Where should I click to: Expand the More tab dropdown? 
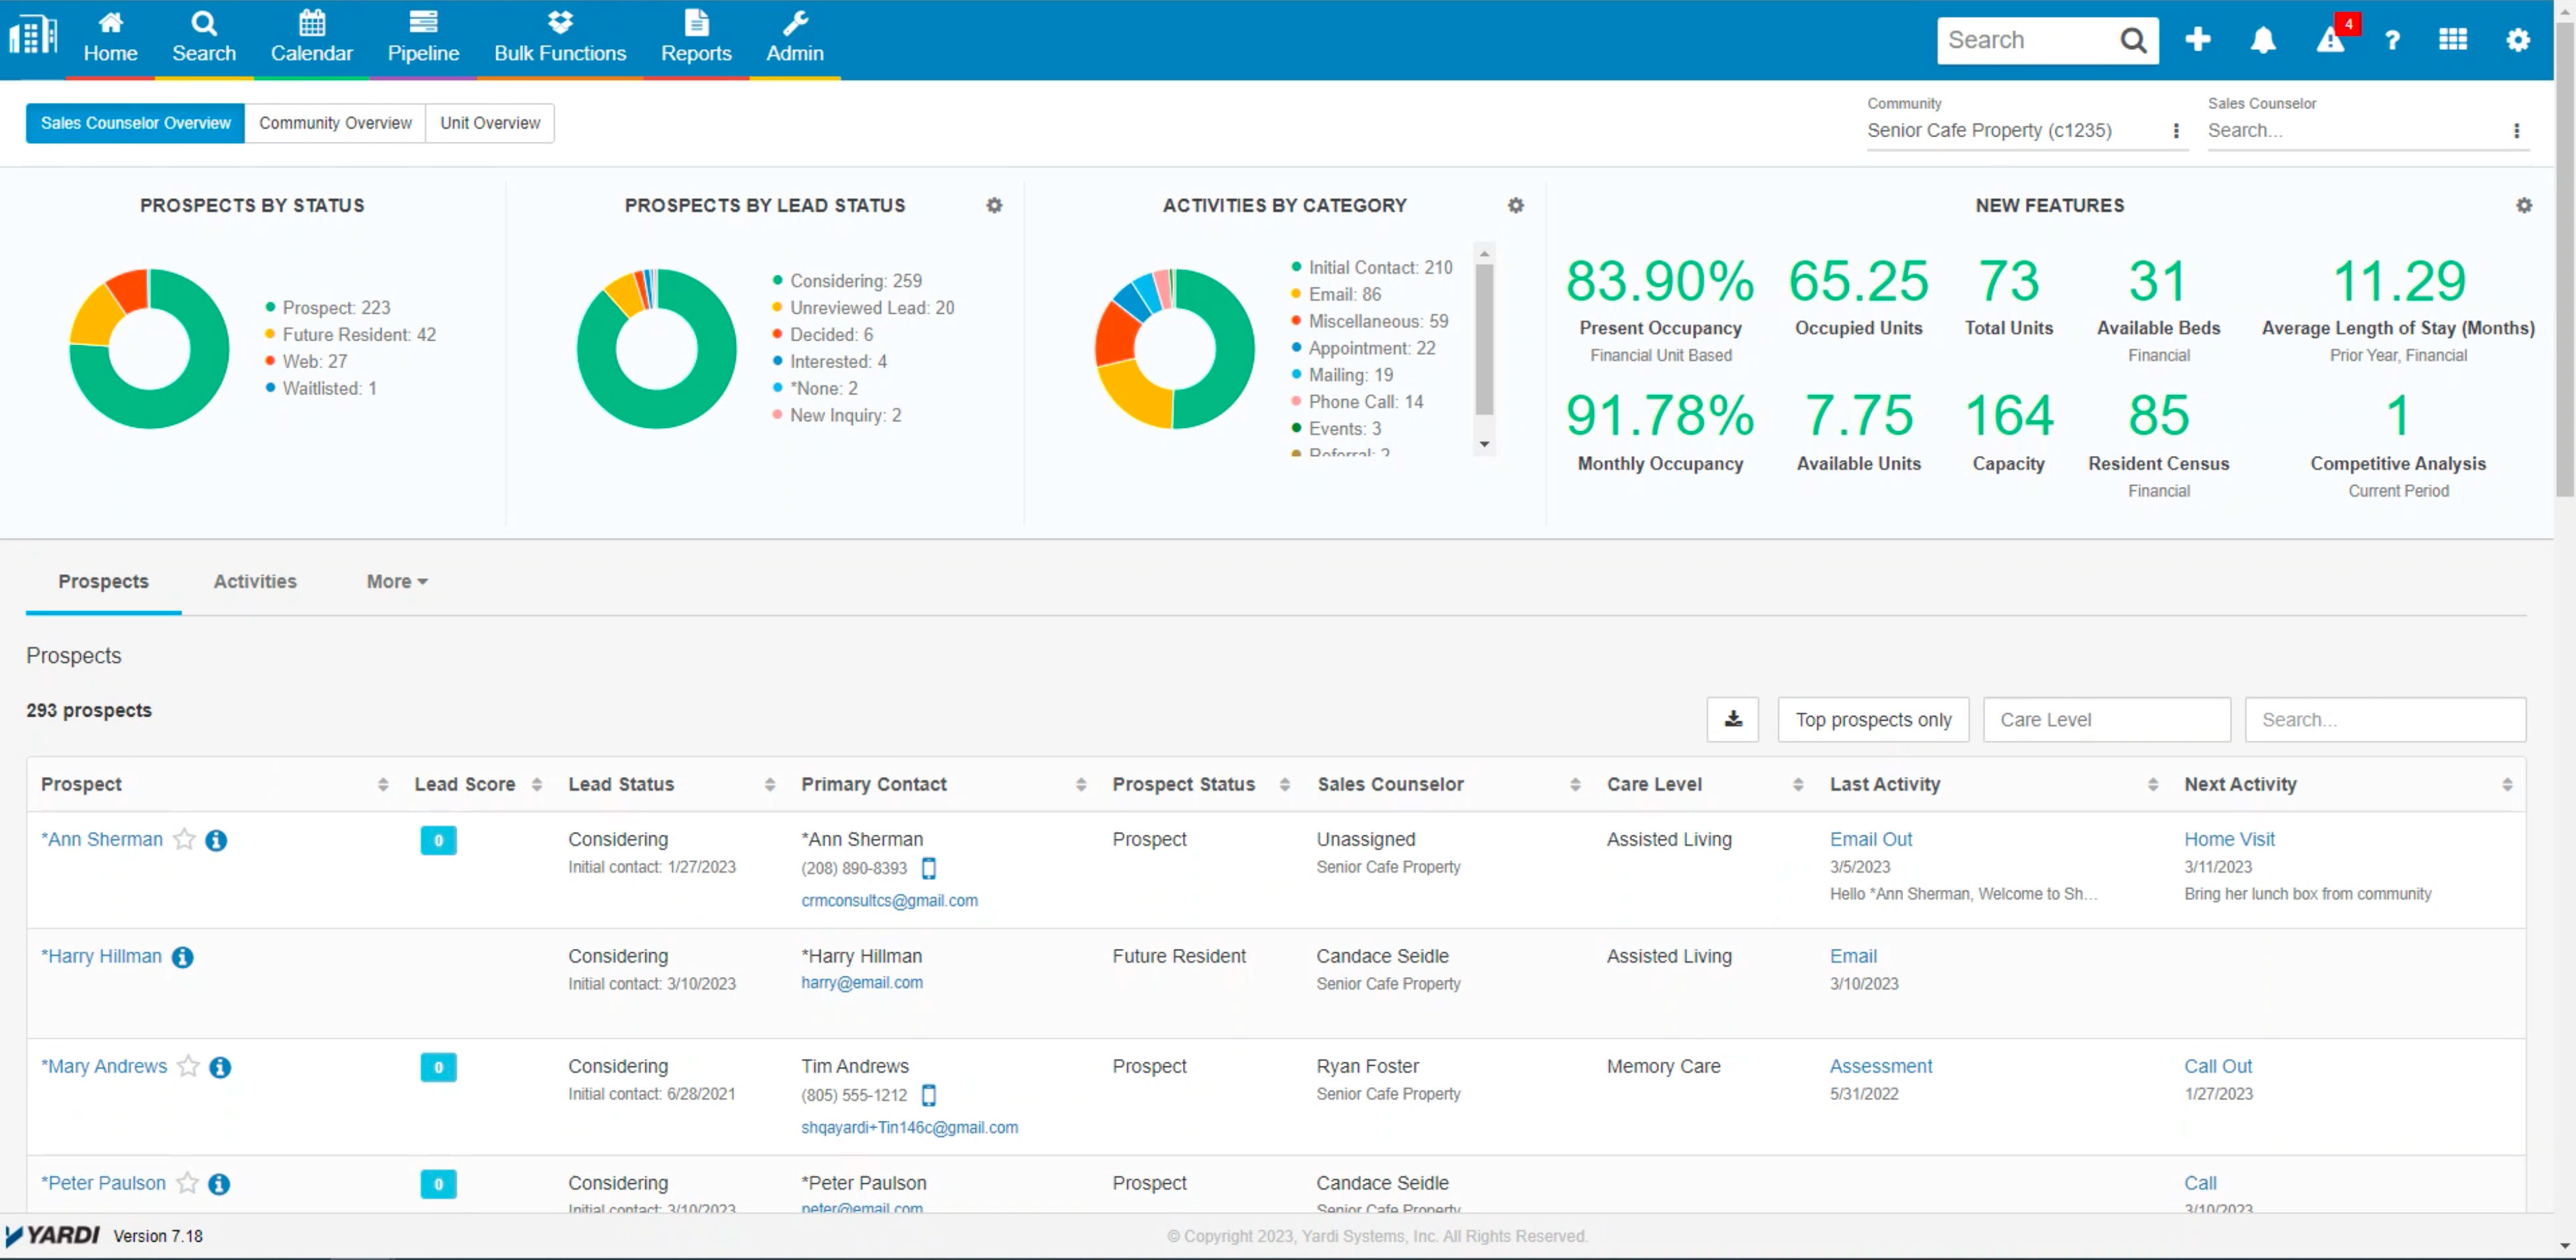click(396, 581)
